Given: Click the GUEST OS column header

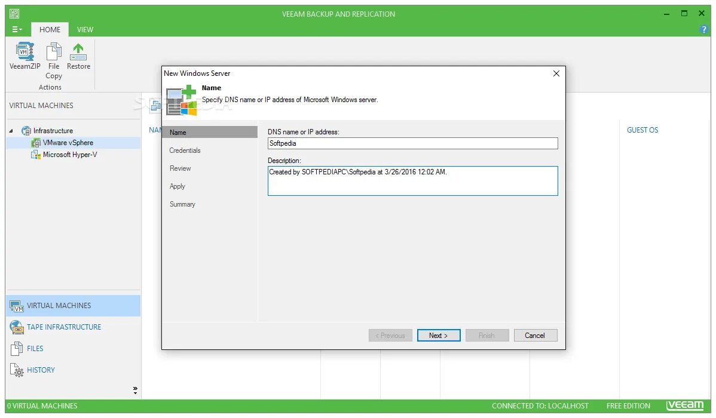Looking at the screenshot, I should (642, 131).
